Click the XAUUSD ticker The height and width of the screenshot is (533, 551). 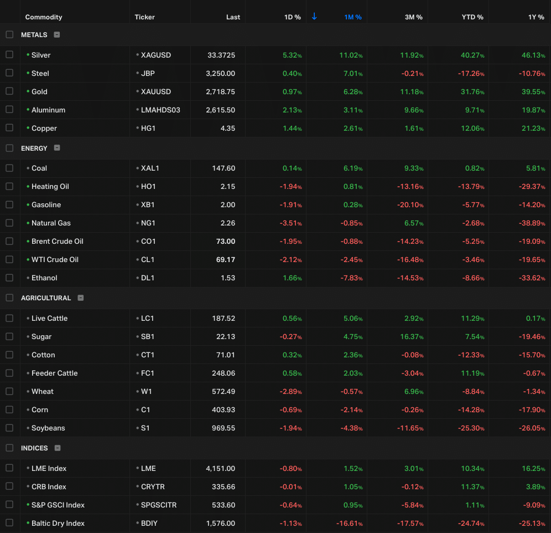pos(155,91)
